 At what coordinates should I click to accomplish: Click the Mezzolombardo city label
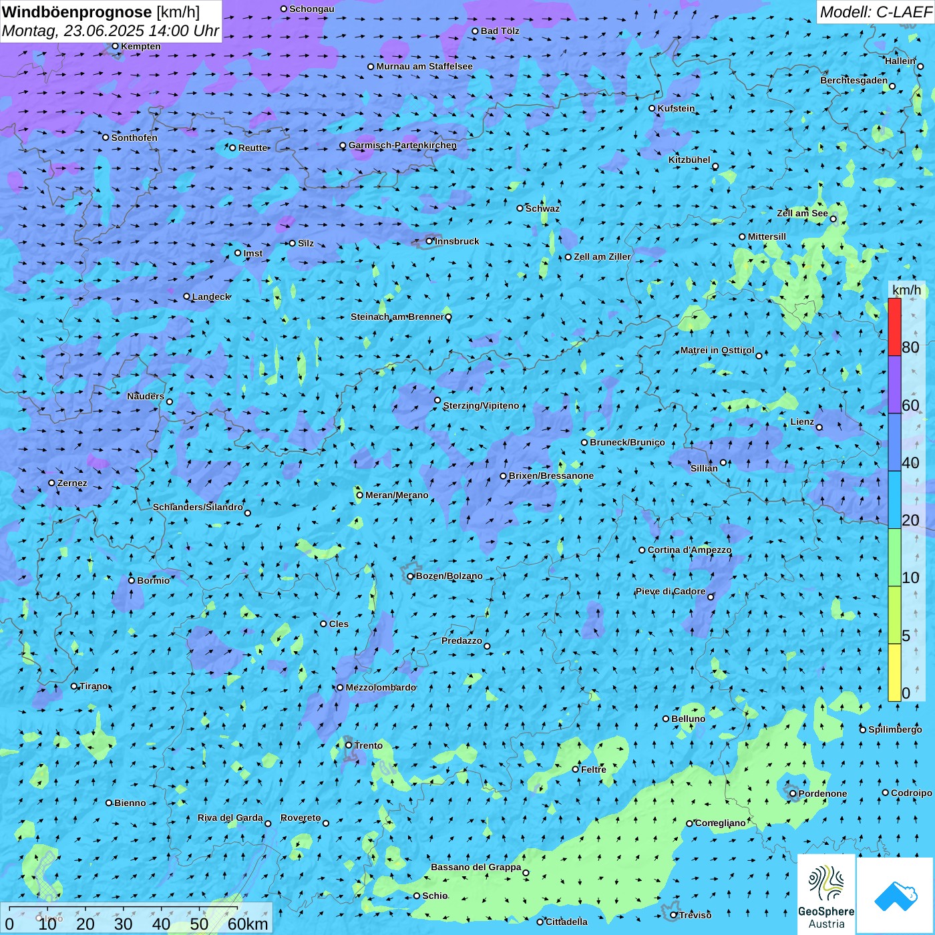(x=381, y=687)
